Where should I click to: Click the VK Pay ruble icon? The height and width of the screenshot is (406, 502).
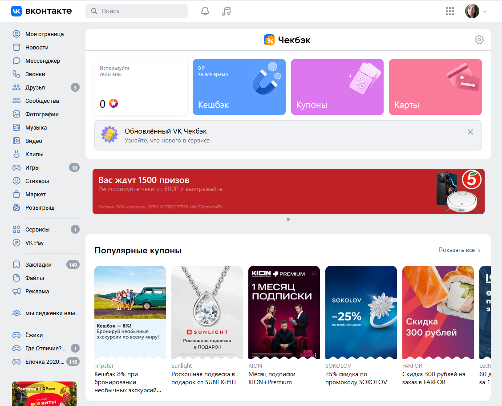click(16, 243)
